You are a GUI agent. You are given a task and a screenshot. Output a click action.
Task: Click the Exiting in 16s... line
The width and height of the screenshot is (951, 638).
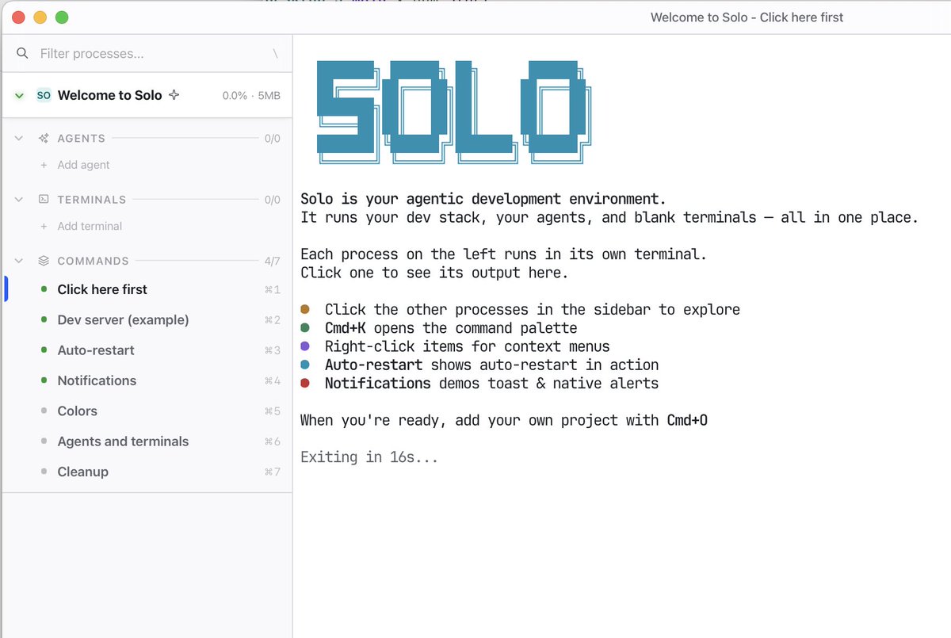point(369,457)
